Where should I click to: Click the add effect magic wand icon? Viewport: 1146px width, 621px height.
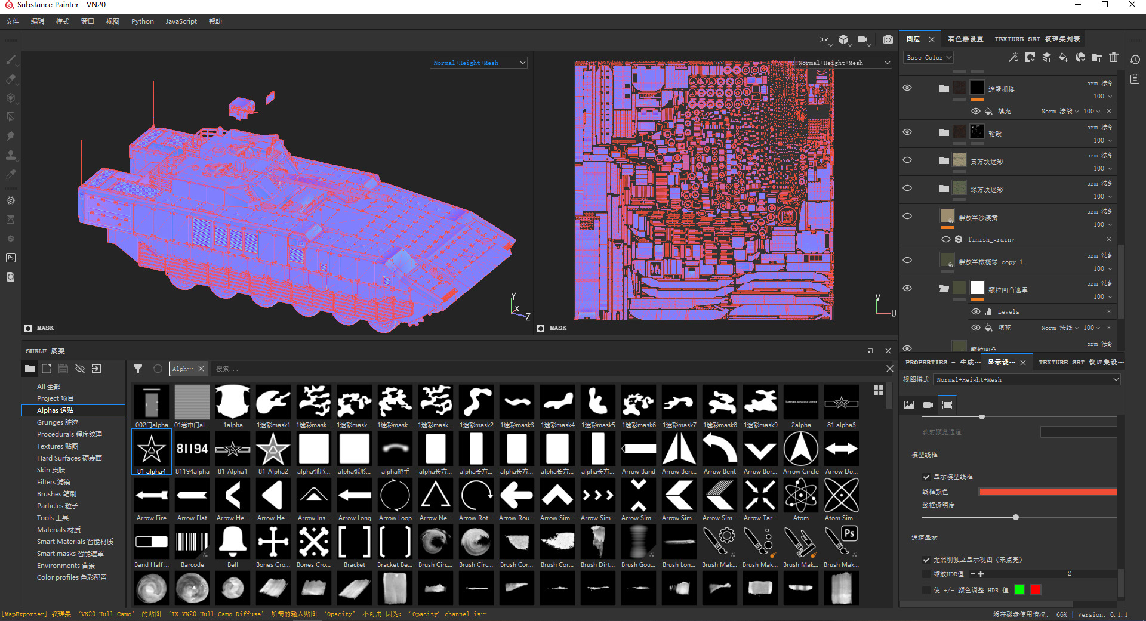click(x=1013, y=57)
